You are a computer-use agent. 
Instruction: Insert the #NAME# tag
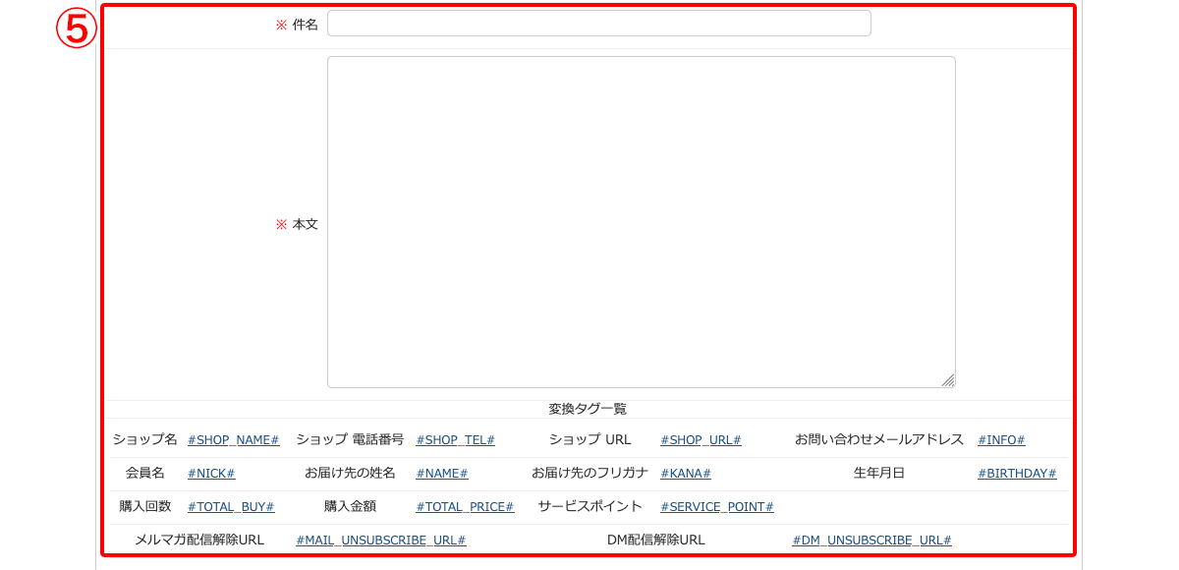pyautogui.click(x=442, y=474)
